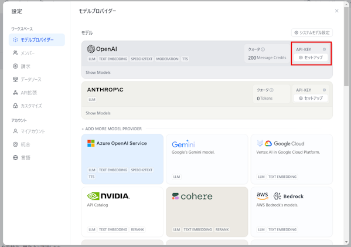Screen dimensions: 351x247
Task: Click "Google's Gemini model." description
Action: [193, 152]
